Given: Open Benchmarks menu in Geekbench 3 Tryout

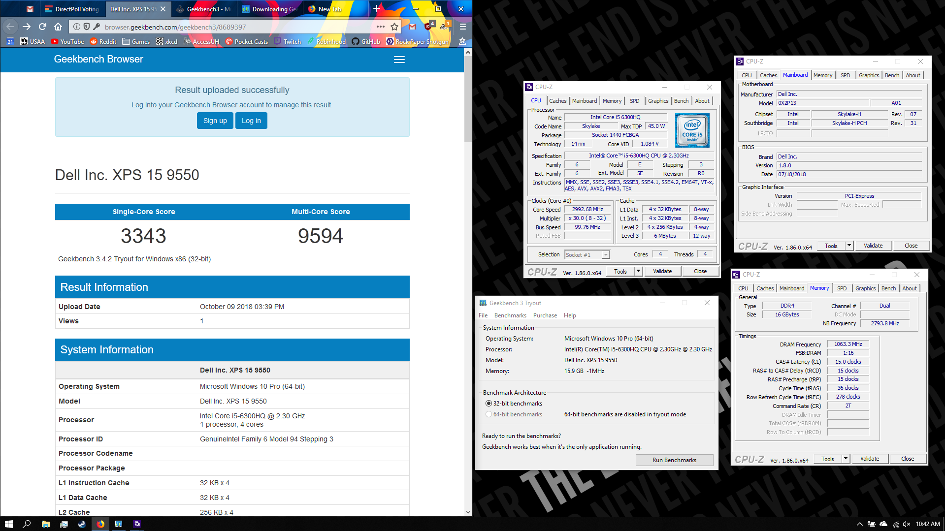Looking at the screenshot, I should coord(510,315).
